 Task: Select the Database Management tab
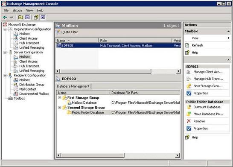coord(73,86)
